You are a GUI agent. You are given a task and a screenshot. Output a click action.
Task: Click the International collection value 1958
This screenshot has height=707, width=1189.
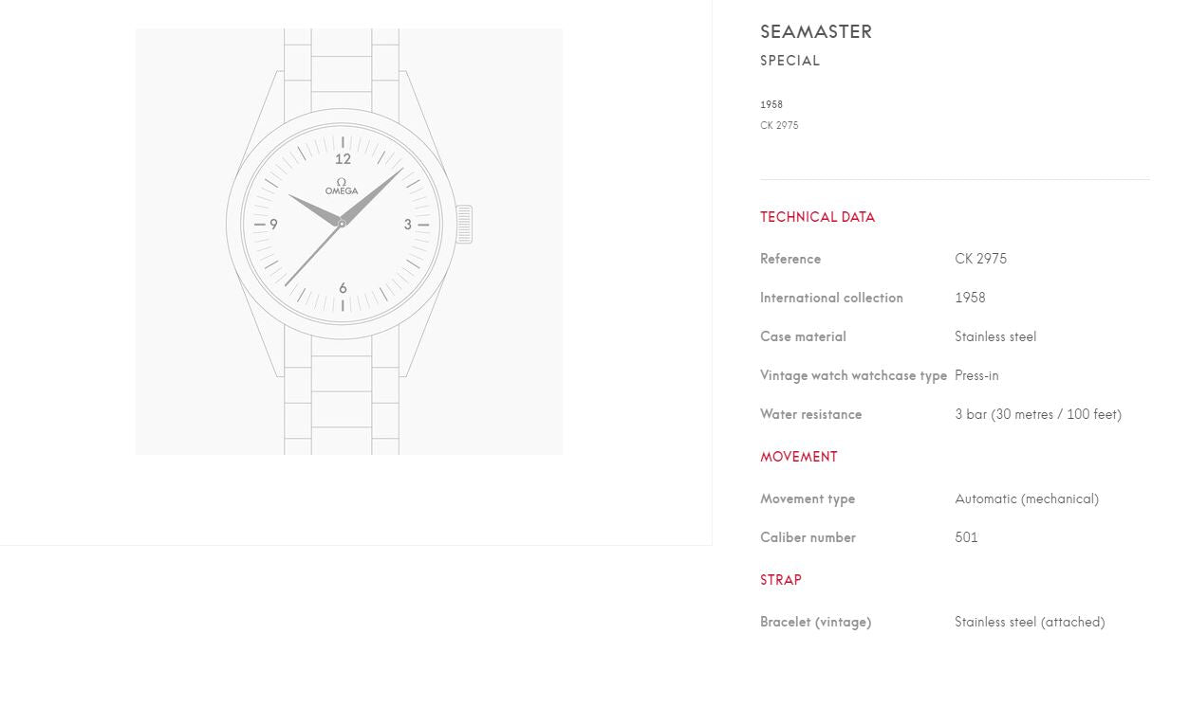click(970, 298)
